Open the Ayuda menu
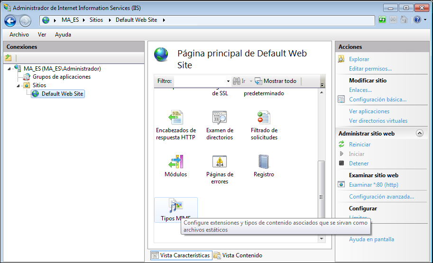Viewport: 433px width, 263px height. 63,35
